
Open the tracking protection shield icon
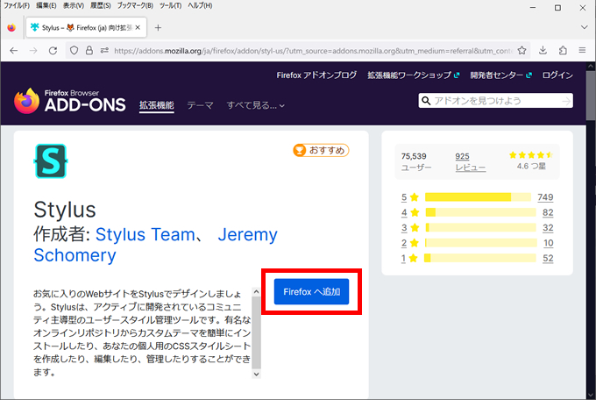tap(74, 50)
